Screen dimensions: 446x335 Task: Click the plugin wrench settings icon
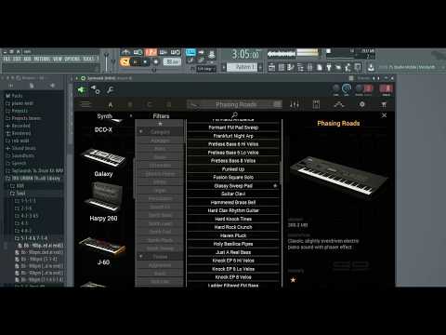pos(111,90)
